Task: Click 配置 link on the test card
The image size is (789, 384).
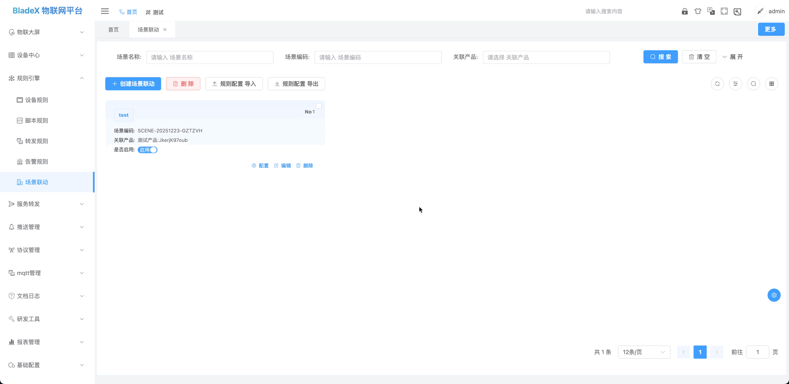Action: pyautogui.click(x=260, y=166)
